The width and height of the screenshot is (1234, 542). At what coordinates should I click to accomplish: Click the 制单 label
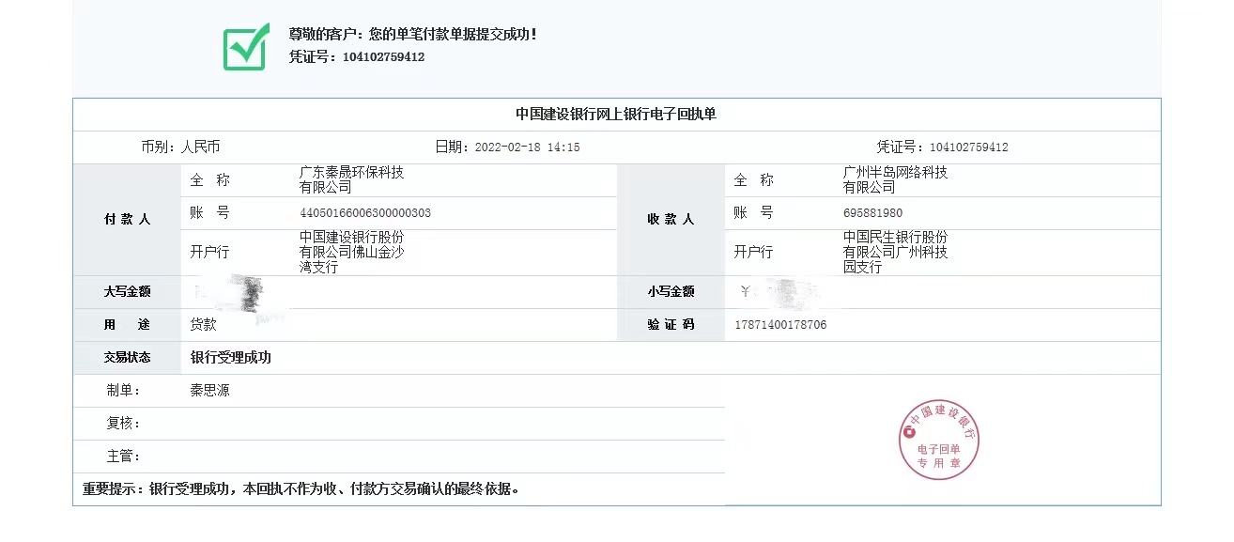[x=124, y=391]
